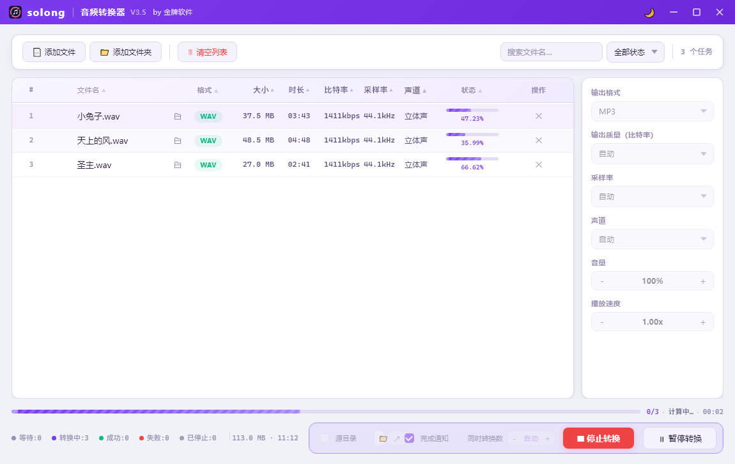Decrease playback speed using the minus sign

(x=602, y=322)
